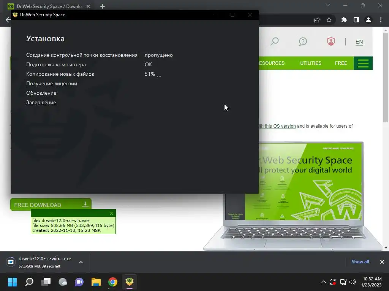Minimize the Dr.Web installer window
389x291 pixels.
pyautogui.click(x=215, y=15)
